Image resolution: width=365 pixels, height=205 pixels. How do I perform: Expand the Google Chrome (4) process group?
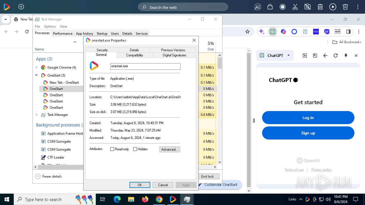[x=36, y=67]
